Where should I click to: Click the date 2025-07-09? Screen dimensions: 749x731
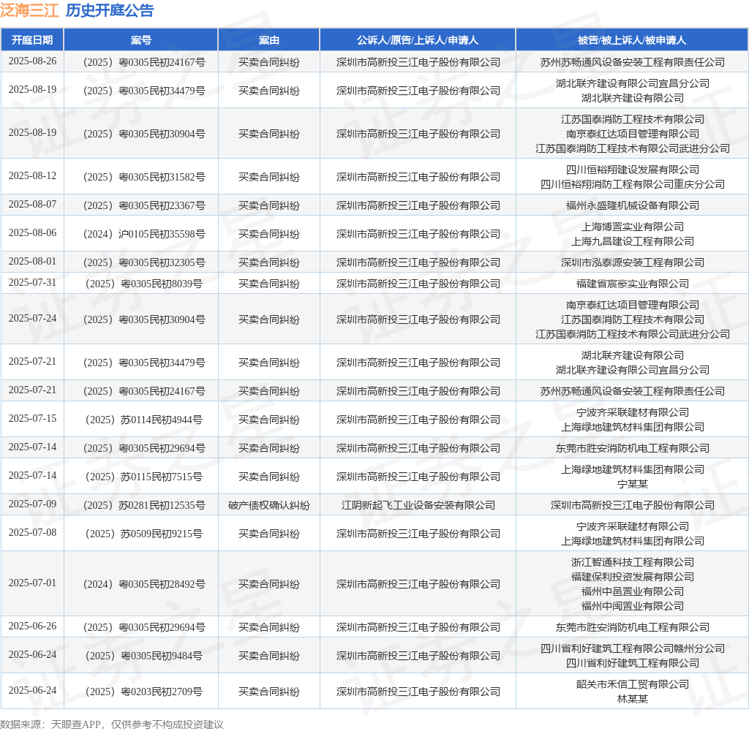point(32,504)
